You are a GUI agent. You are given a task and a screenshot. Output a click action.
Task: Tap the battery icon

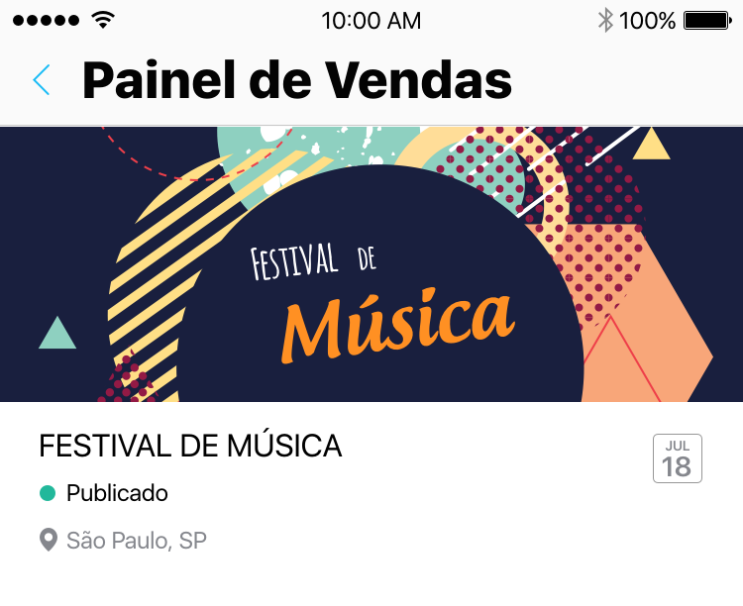(706, 20)
